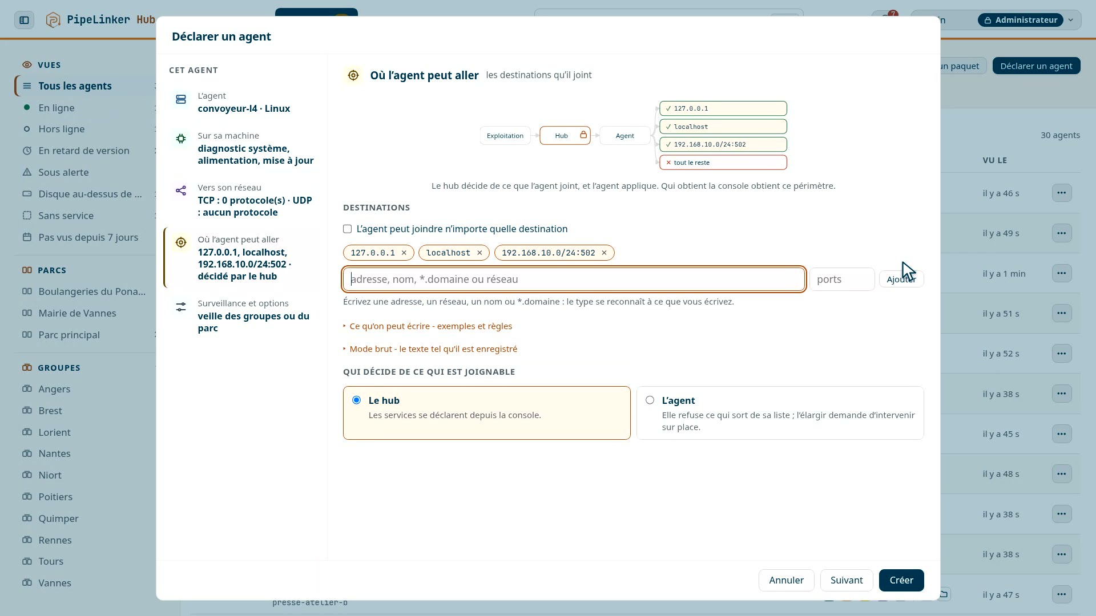Open row menu for agent seen 46 s ago
The width and height of the screenshot is (1096, 616).
click(1061, 193)
